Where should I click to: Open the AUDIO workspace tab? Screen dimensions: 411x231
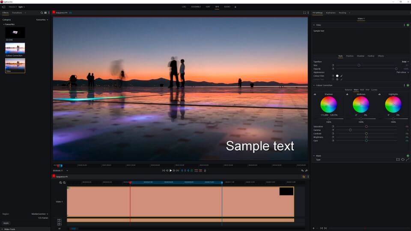227,7
